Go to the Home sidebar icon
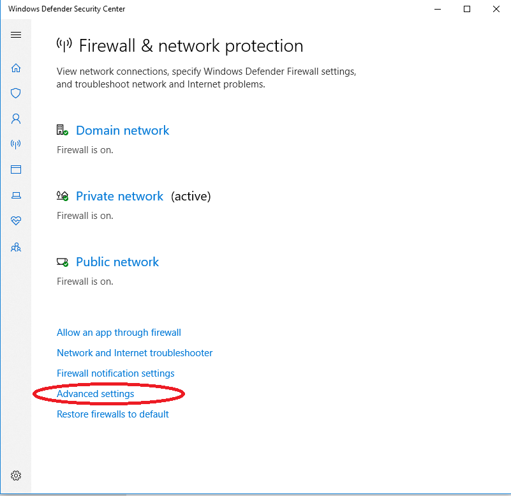Image resolution: width=511 pixels, height=496 pixels. click(16, 68)
